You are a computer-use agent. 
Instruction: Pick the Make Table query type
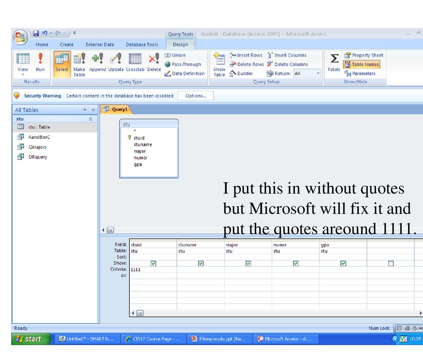tap(79, 65)
